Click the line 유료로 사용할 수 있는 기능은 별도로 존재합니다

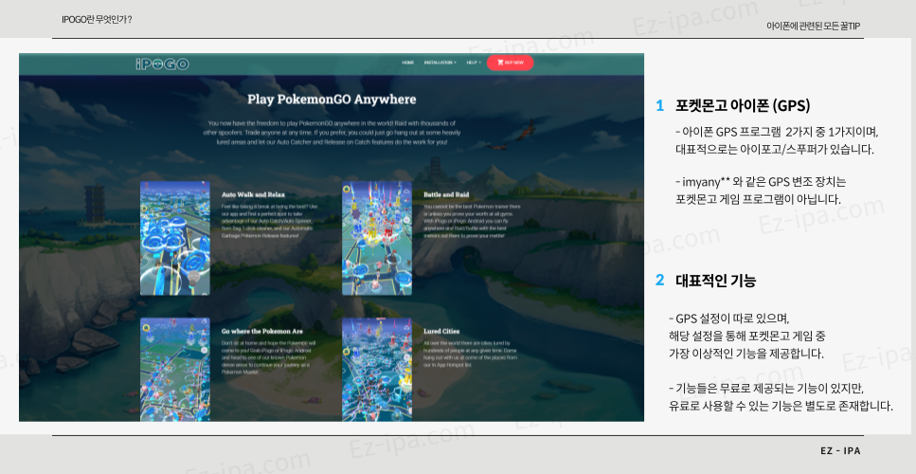tap(781, 406)
